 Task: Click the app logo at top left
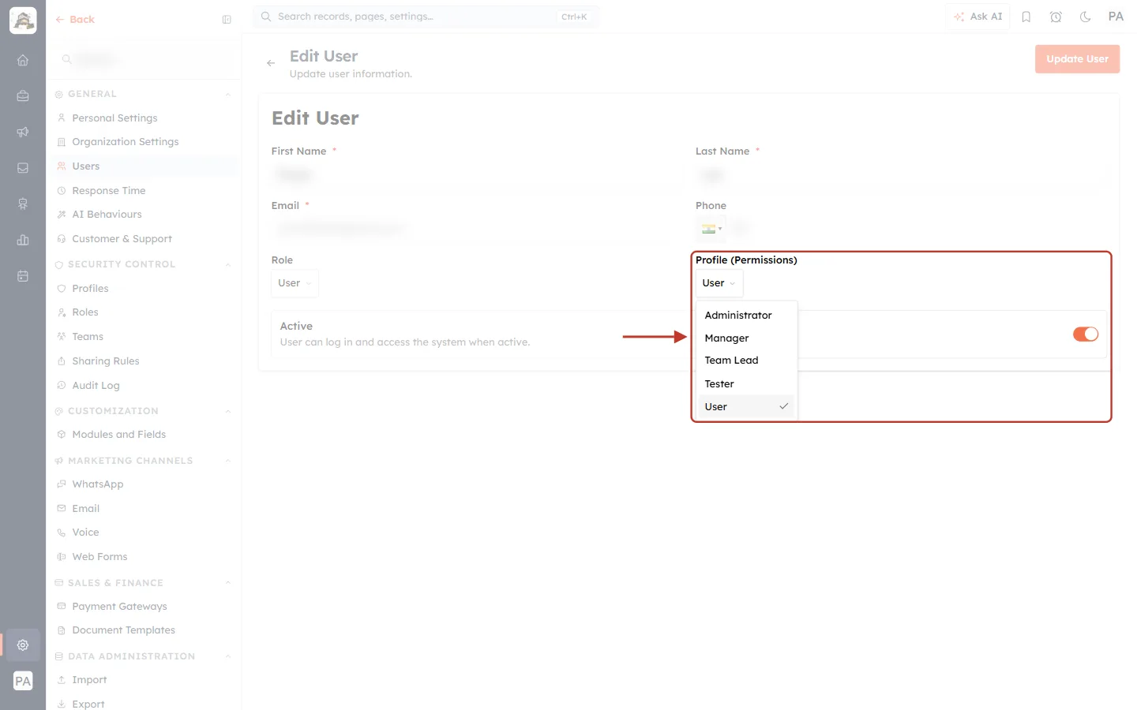pyautogui.click(x=23, y=21)
